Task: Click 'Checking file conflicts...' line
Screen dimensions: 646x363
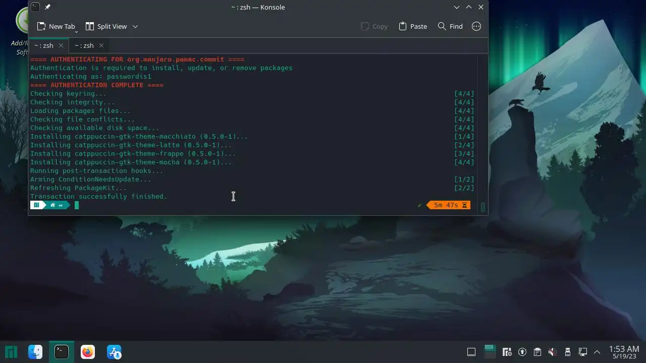Action: [83, 119]
